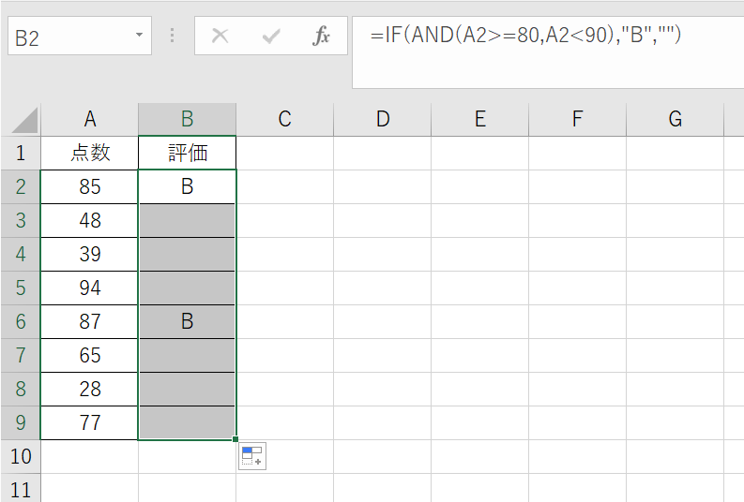
Task: Click the formula bar IF formula text
Action: click(x=524, y=37)
